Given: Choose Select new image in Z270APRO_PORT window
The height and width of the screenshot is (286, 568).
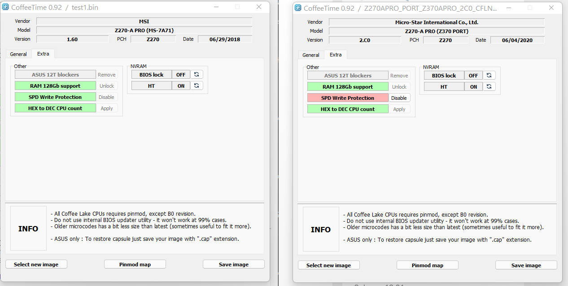Looking at the screenshot, I should click(x=329, y=265).
